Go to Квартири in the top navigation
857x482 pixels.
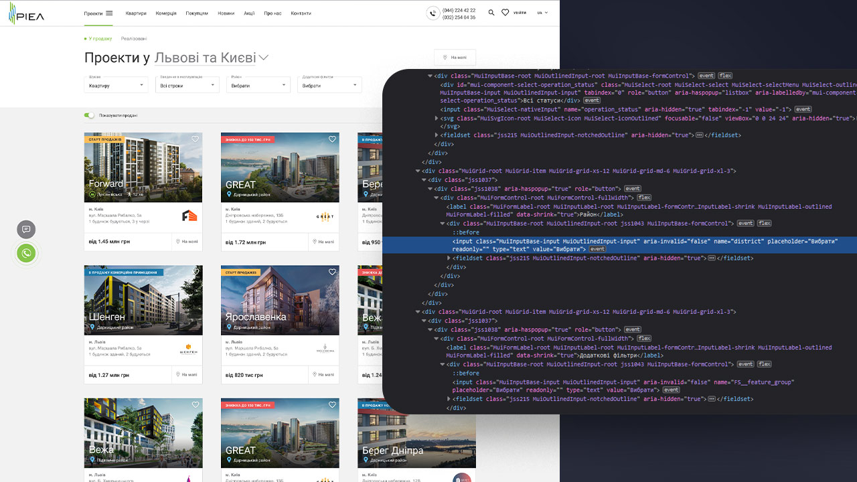click(x=136, y=13)
